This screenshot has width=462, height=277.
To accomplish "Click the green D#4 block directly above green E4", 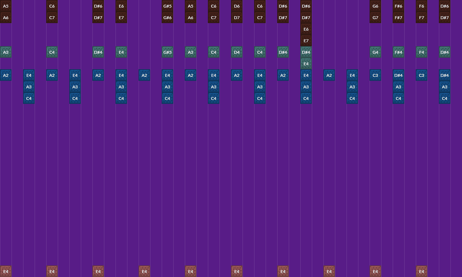I will pos(306,52).
